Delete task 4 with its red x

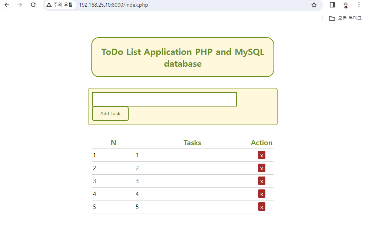262,194
